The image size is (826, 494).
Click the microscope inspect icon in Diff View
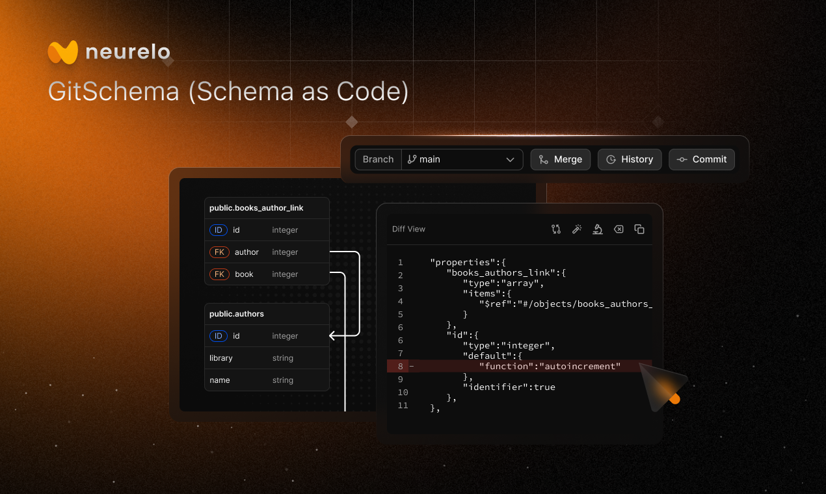click(x=597, y=229)
